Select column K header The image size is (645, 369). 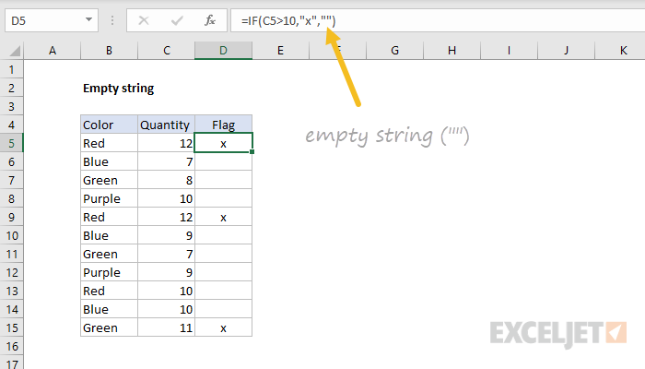622,51
